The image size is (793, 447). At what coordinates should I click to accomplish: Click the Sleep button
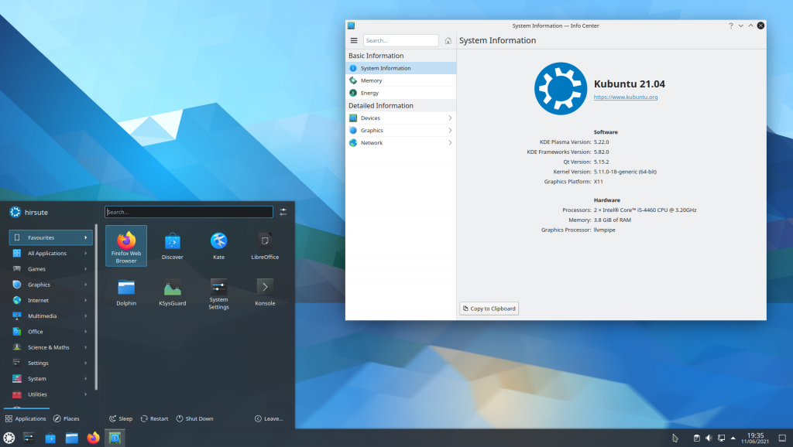[x=121, y=418]
